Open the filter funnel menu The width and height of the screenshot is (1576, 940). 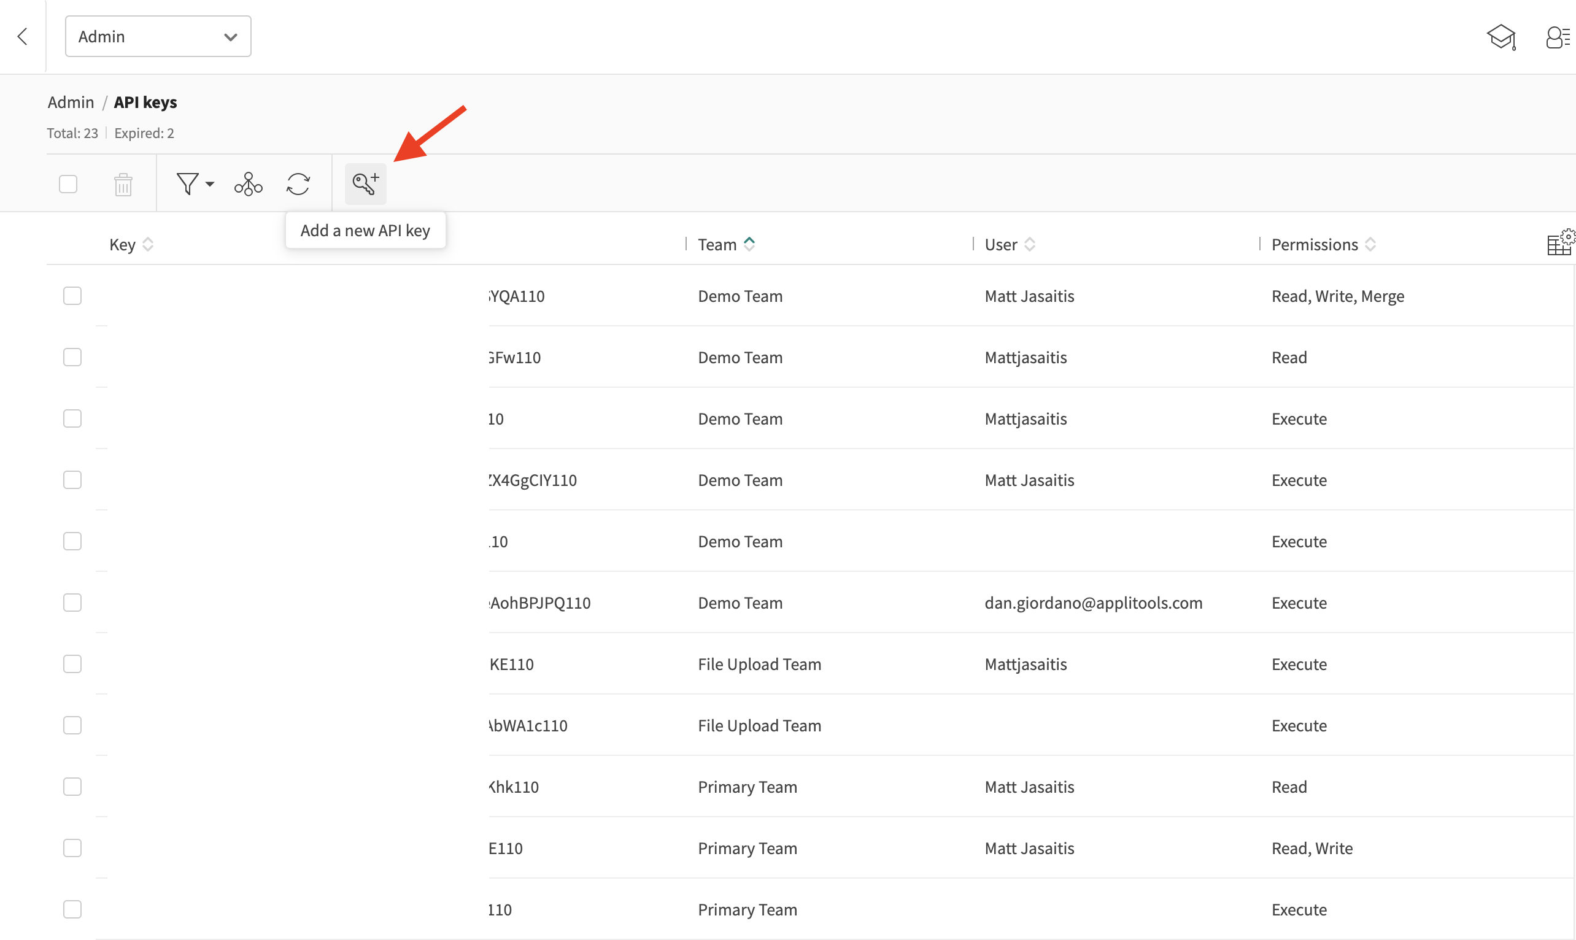(x=195, y=183)
